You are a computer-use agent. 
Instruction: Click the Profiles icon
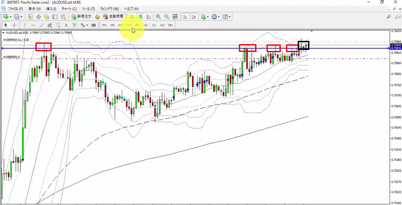[x=17, y=17]
